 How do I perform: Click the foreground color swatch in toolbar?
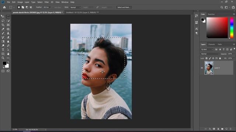4,63
